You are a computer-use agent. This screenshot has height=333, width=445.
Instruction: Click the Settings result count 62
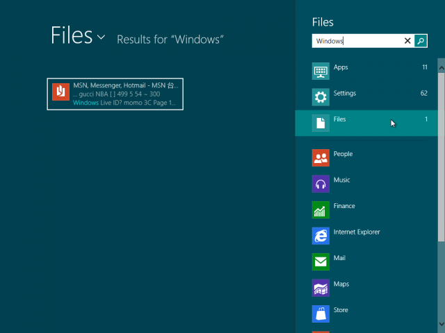click(423, 93)
